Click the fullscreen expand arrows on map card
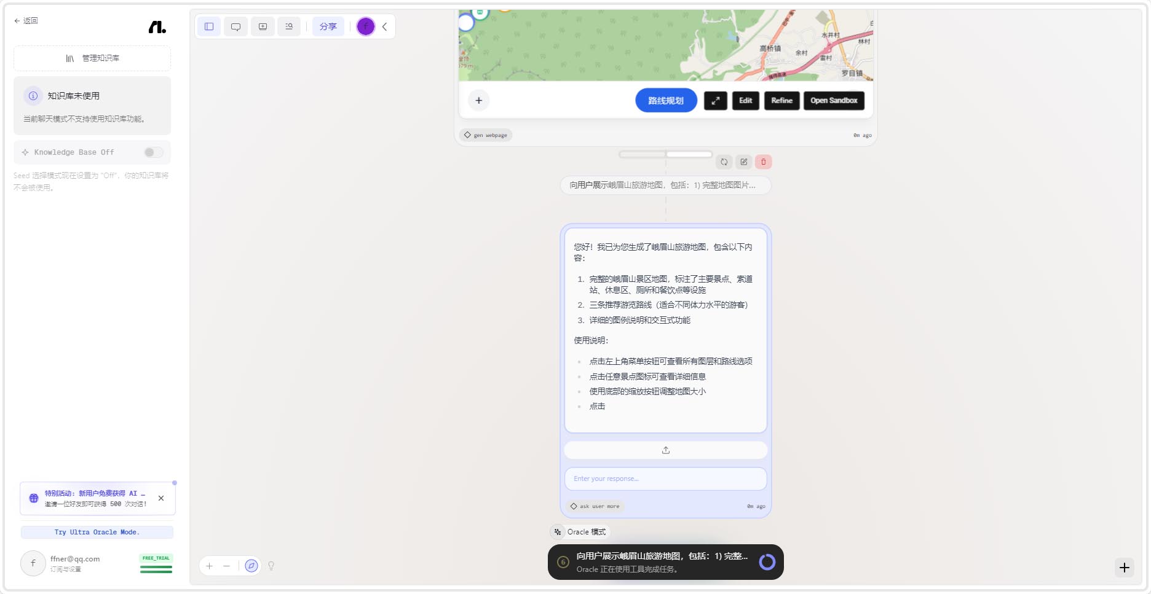1151x594 pixels. tap(715, 101)
